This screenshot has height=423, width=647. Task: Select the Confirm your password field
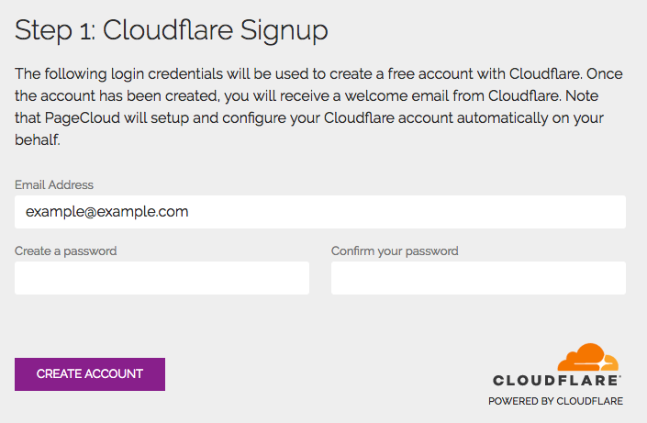pyautogui.click(x=478, y=278)
